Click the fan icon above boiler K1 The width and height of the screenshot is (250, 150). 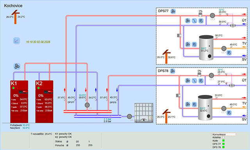(17, 66)
